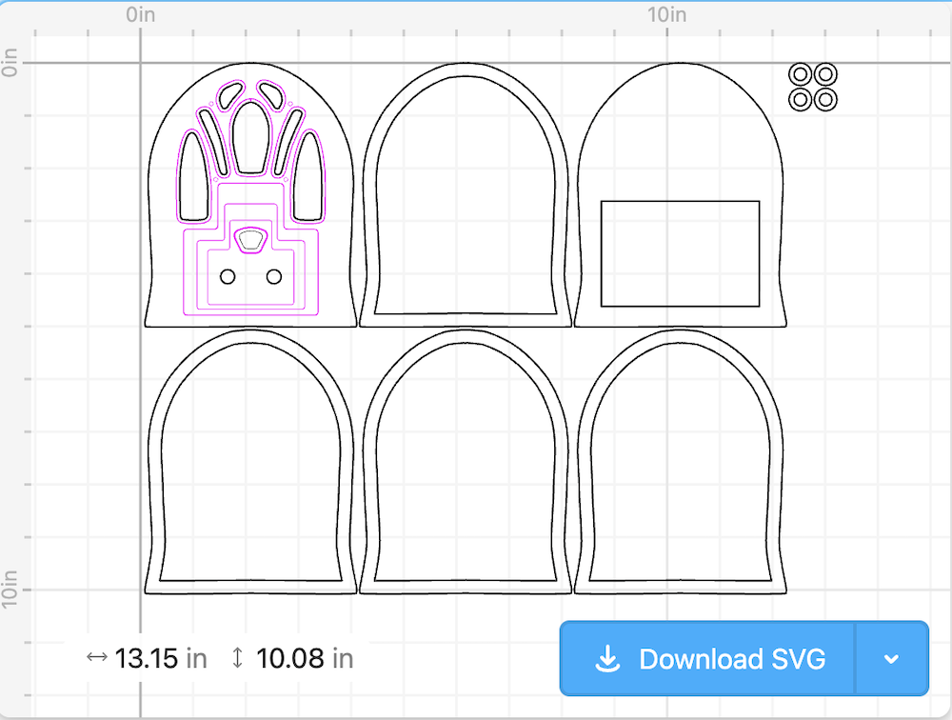
Task: Open the download format dropdown arrow
Action: point(892,659)
